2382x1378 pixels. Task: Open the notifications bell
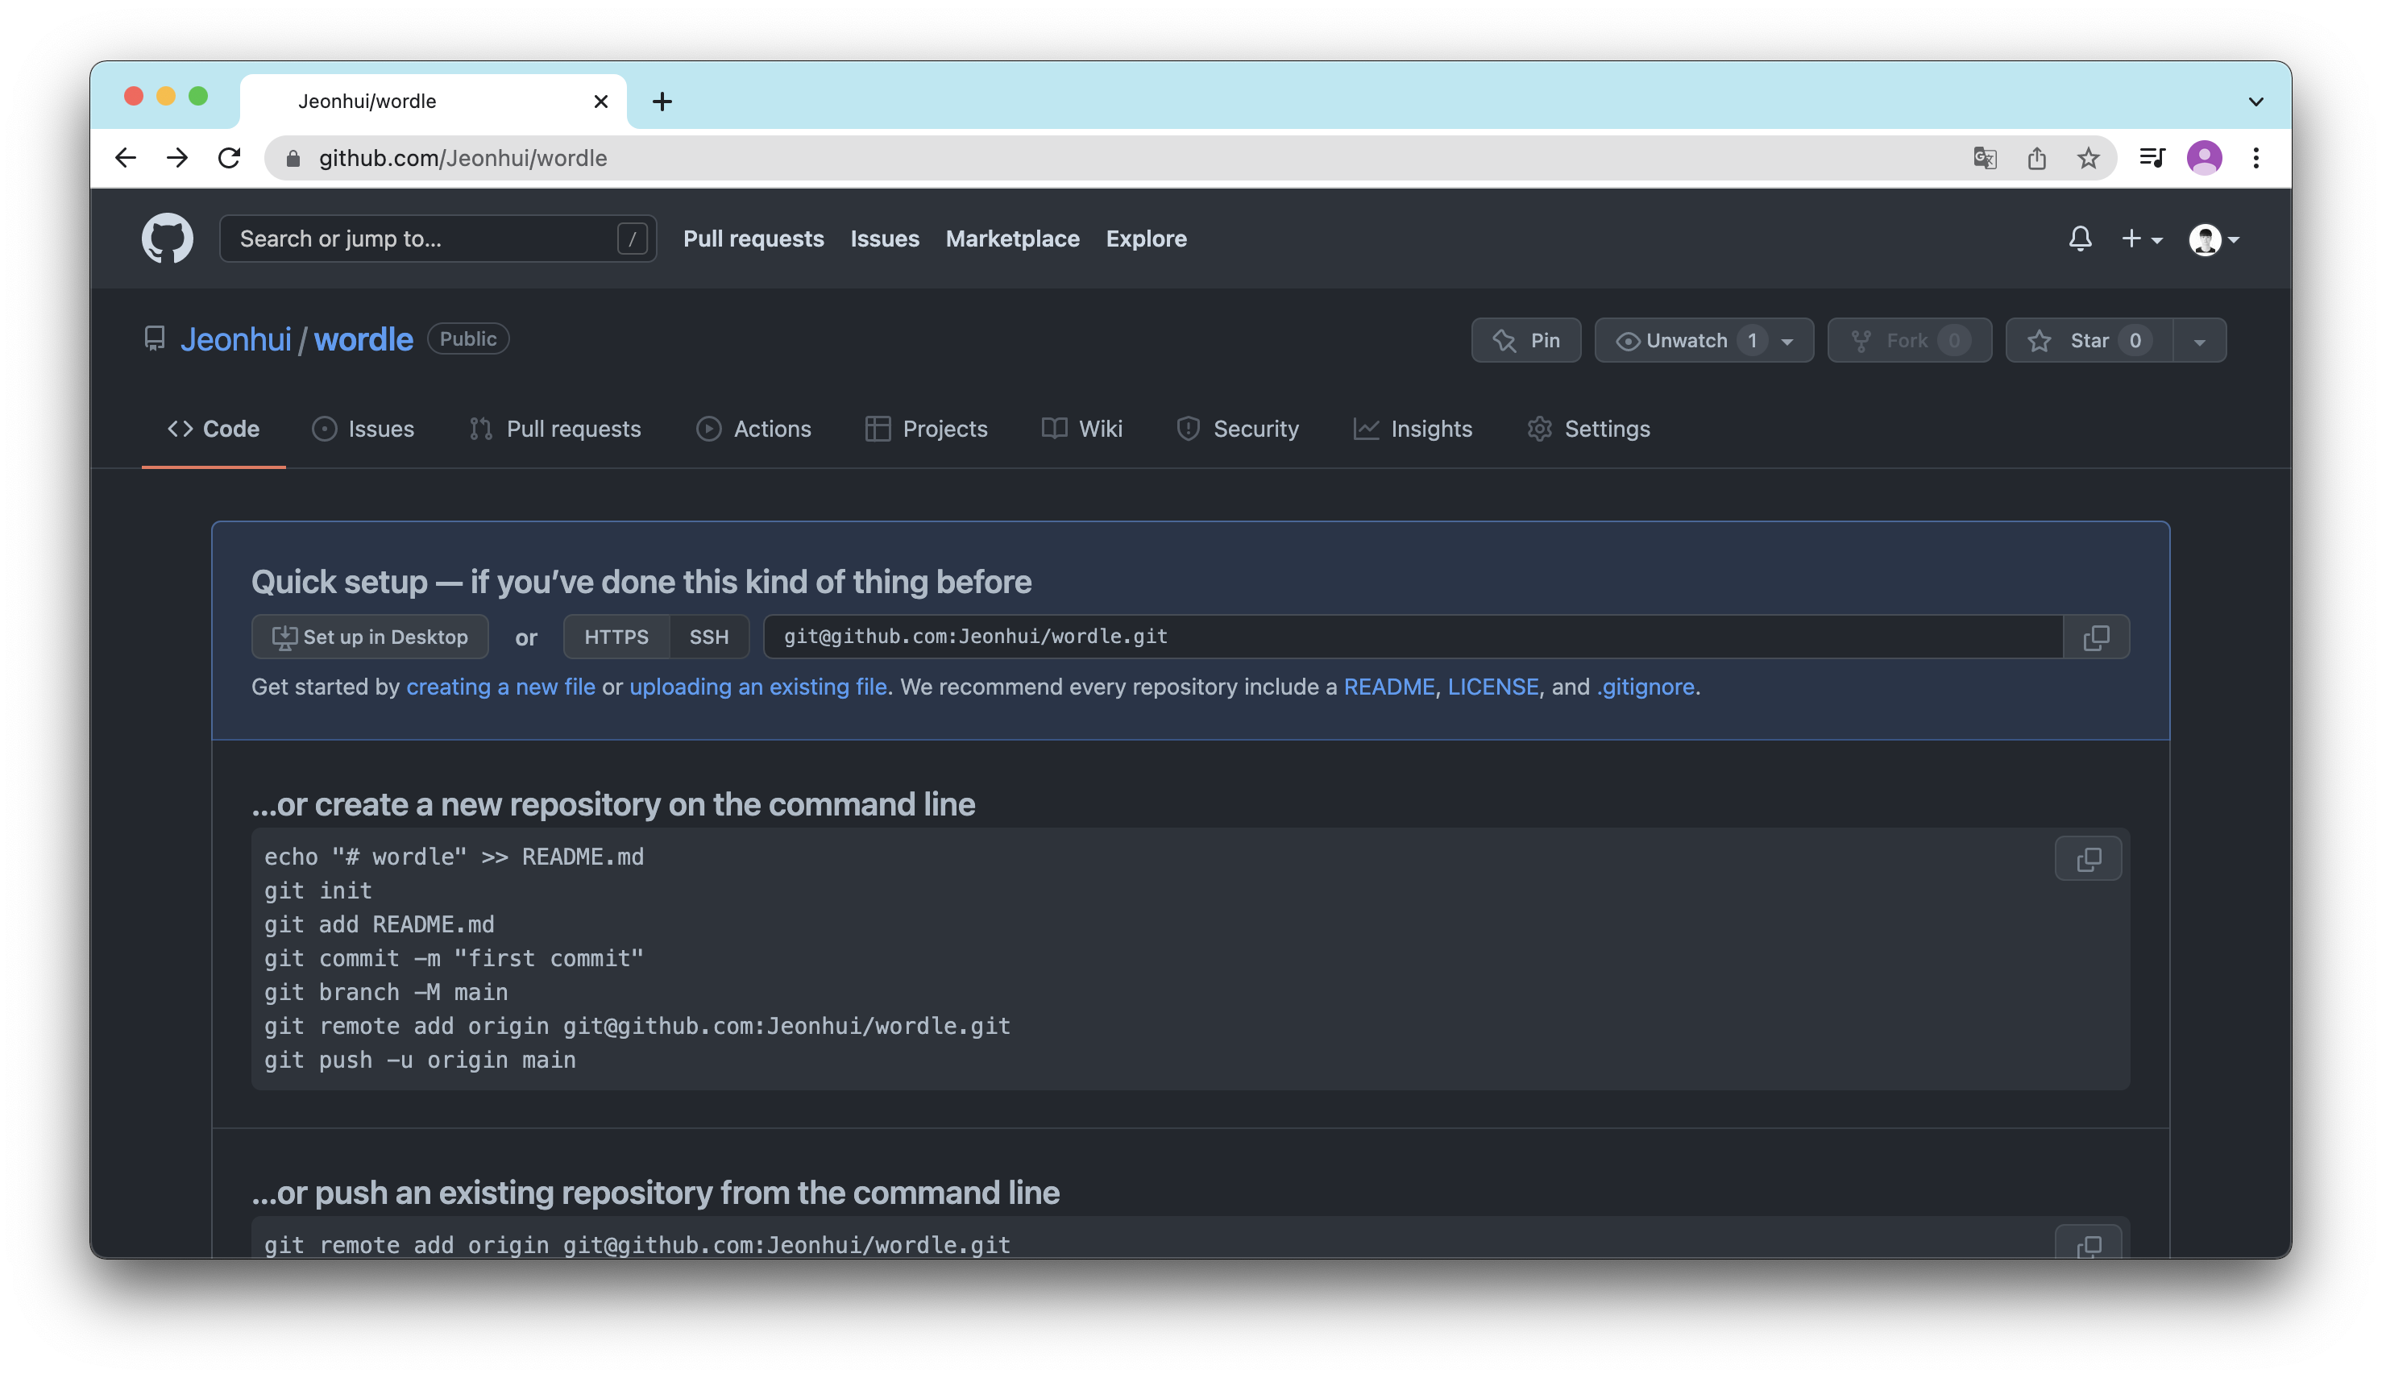[x=2080, y=239]
